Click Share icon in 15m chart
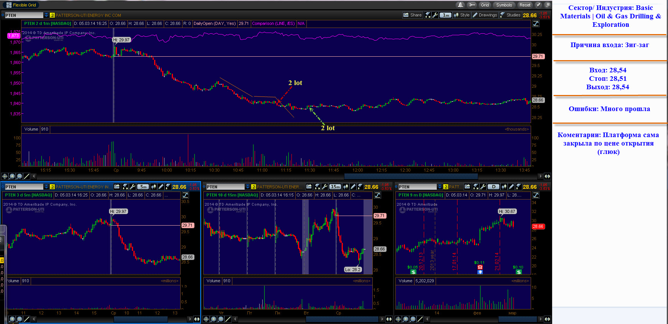Image resolution: width=668 pixels, height=324 pixels. click(x=309, y=187)
